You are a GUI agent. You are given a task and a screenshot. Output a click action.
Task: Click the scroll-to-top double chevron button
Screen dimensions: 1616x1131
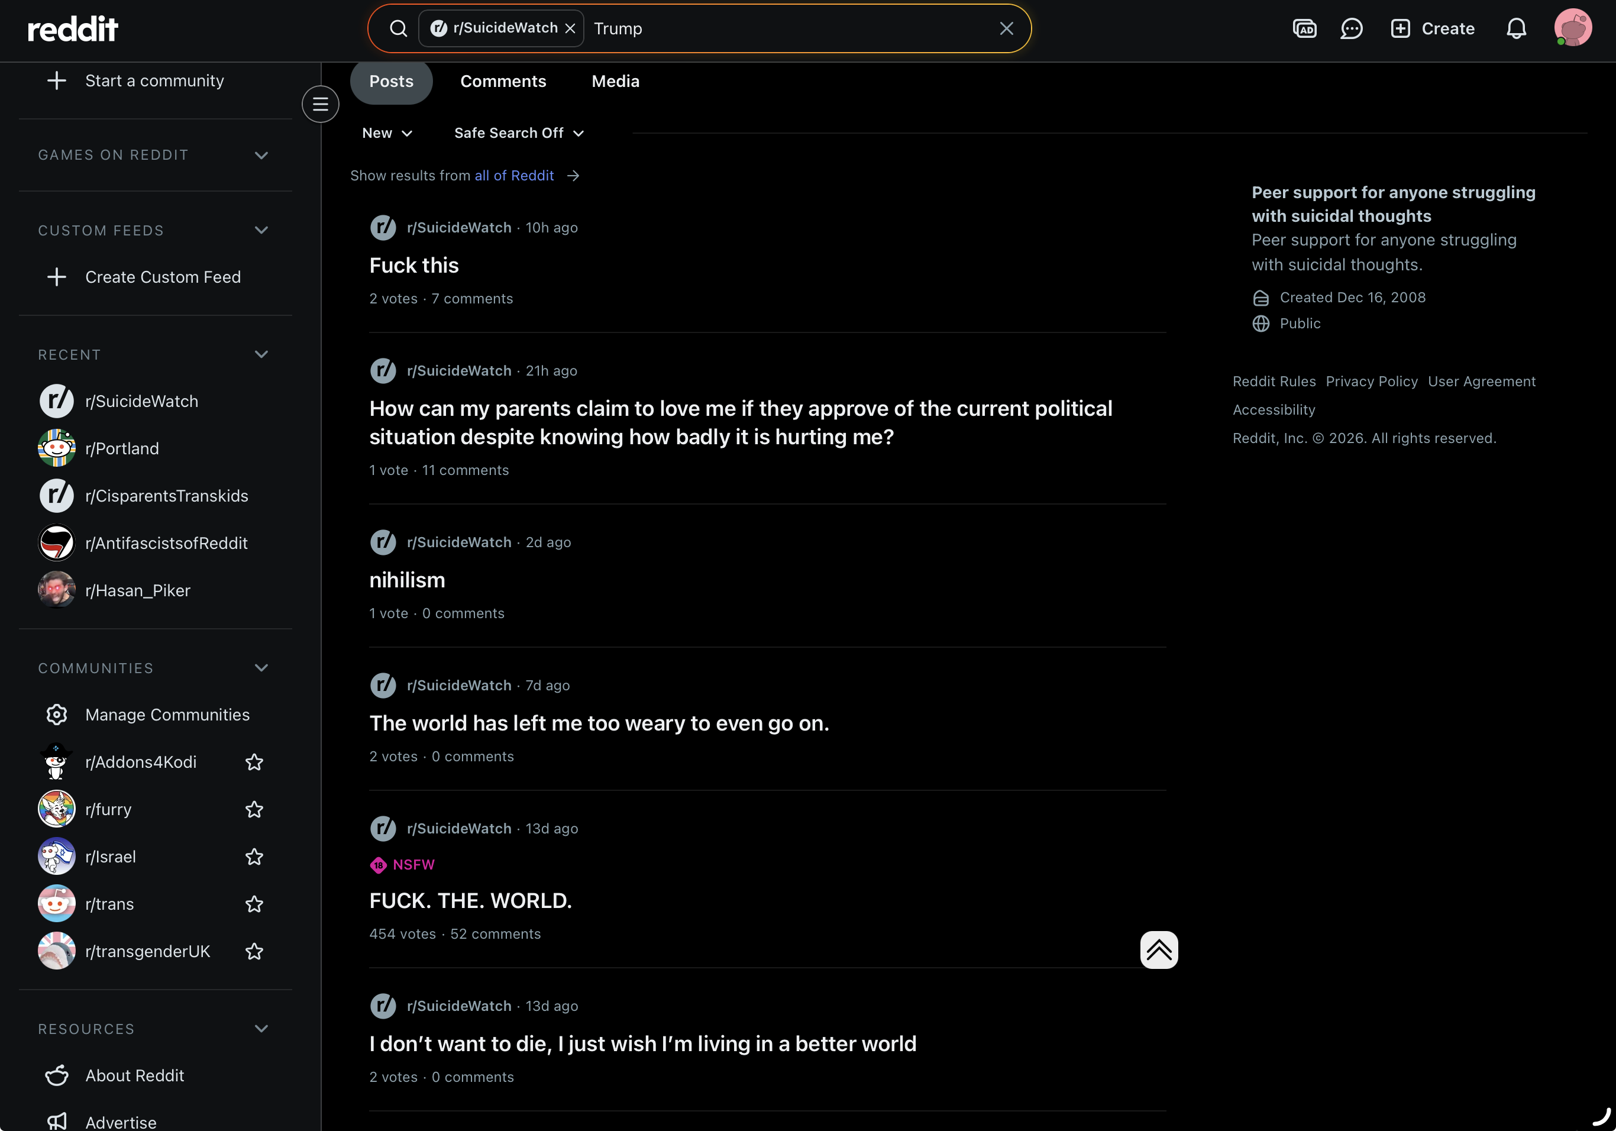click(1159, 949)
